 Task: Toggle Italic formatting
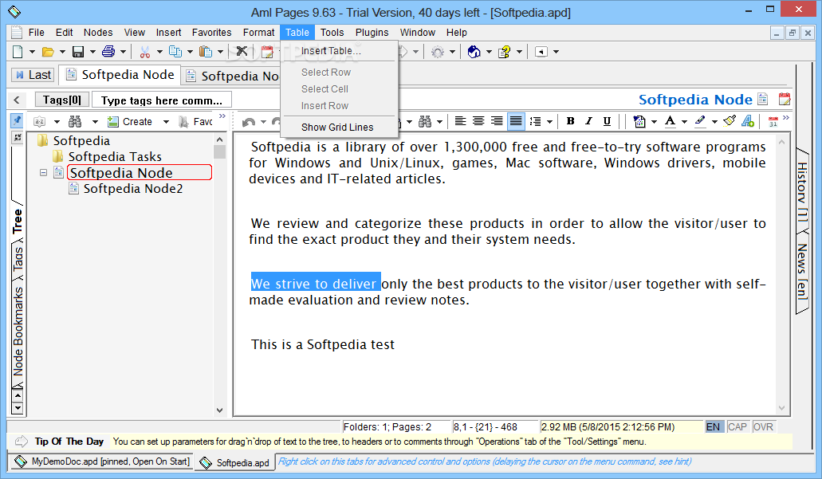tap(588, 122)
